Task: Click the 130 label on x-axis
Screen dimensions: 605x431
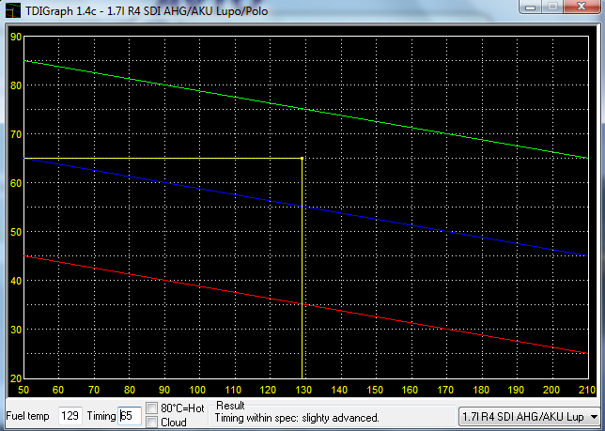Action: tap(303, 390)
